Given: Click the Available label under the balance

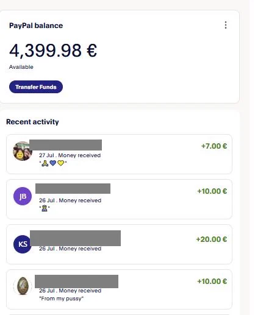Looking at the screenshot, I should pyautogui.click(x=21, y=67).
